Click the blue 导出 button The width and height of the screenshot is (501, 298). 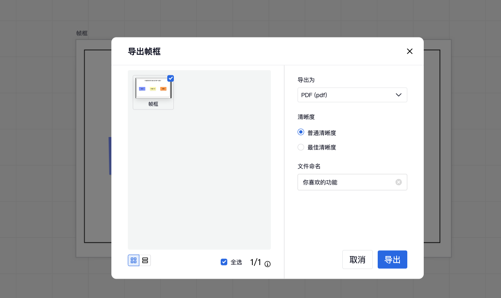click(392, 259)
